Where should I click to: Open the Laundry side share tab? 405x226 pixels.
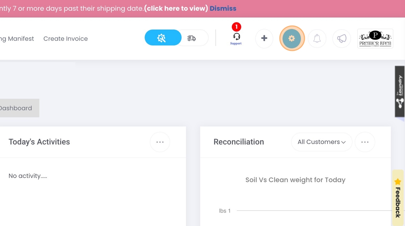pos(400,91)
